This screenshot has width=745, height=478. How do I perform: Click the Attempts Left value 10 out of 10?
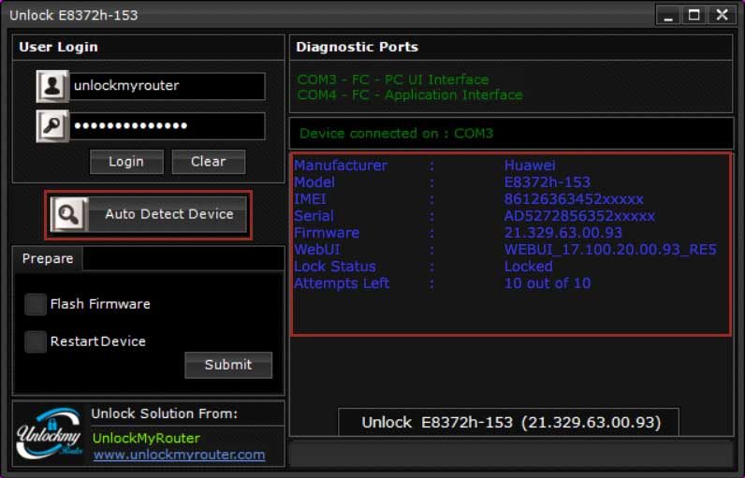pyautogui.click(x=548, y=283)
